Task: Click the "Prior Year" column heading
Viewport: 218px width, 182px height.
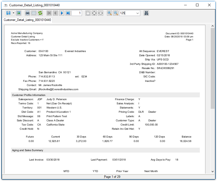Action: (x=122, y=171)
